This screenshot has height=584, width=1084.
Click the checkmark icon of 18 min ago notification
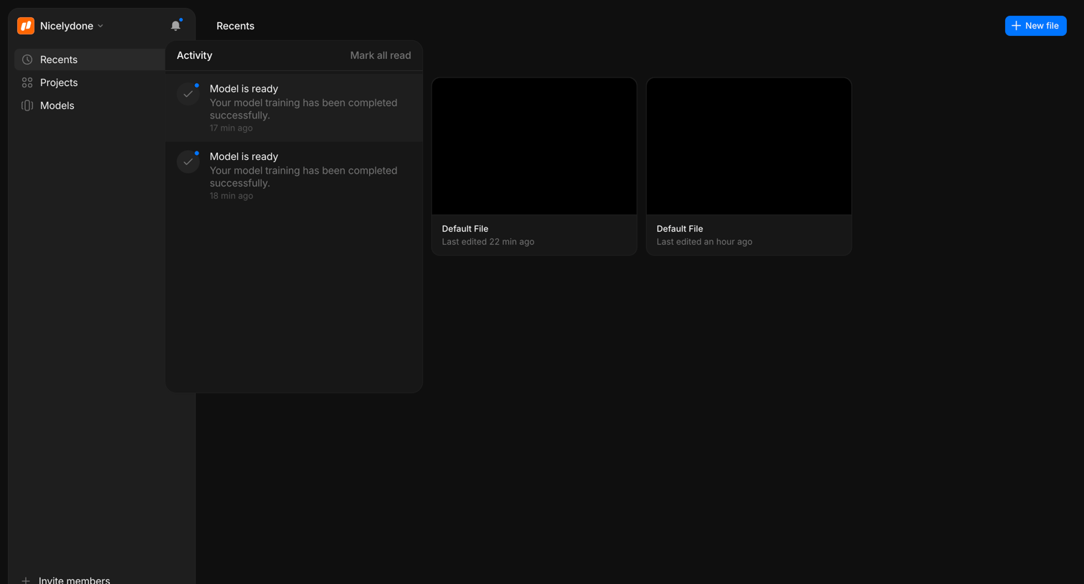(188, 161)
